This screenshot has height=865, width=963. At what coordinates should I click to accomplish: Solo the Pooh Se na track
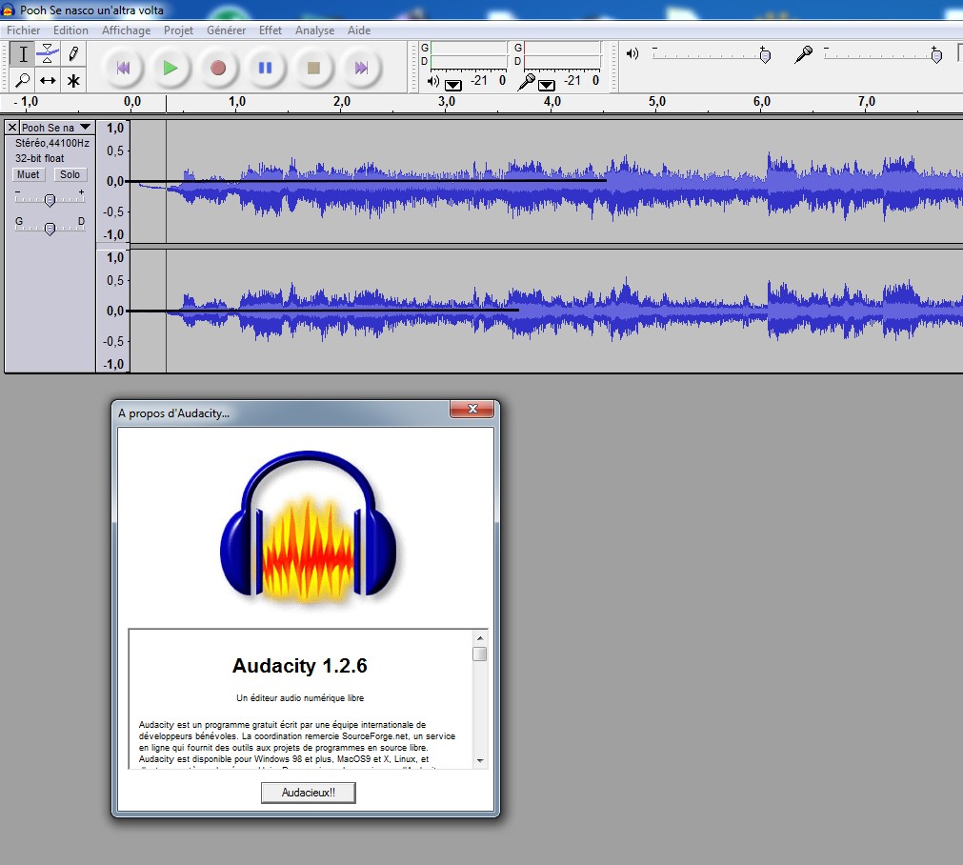(x=70, y=174)
